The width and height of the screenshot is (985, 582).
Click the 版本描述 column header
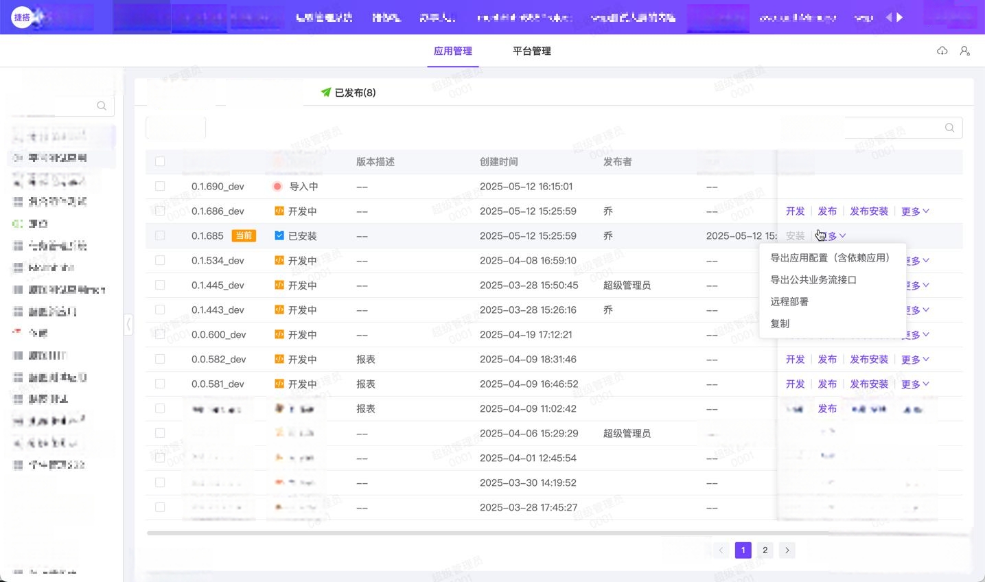[375, 162]
